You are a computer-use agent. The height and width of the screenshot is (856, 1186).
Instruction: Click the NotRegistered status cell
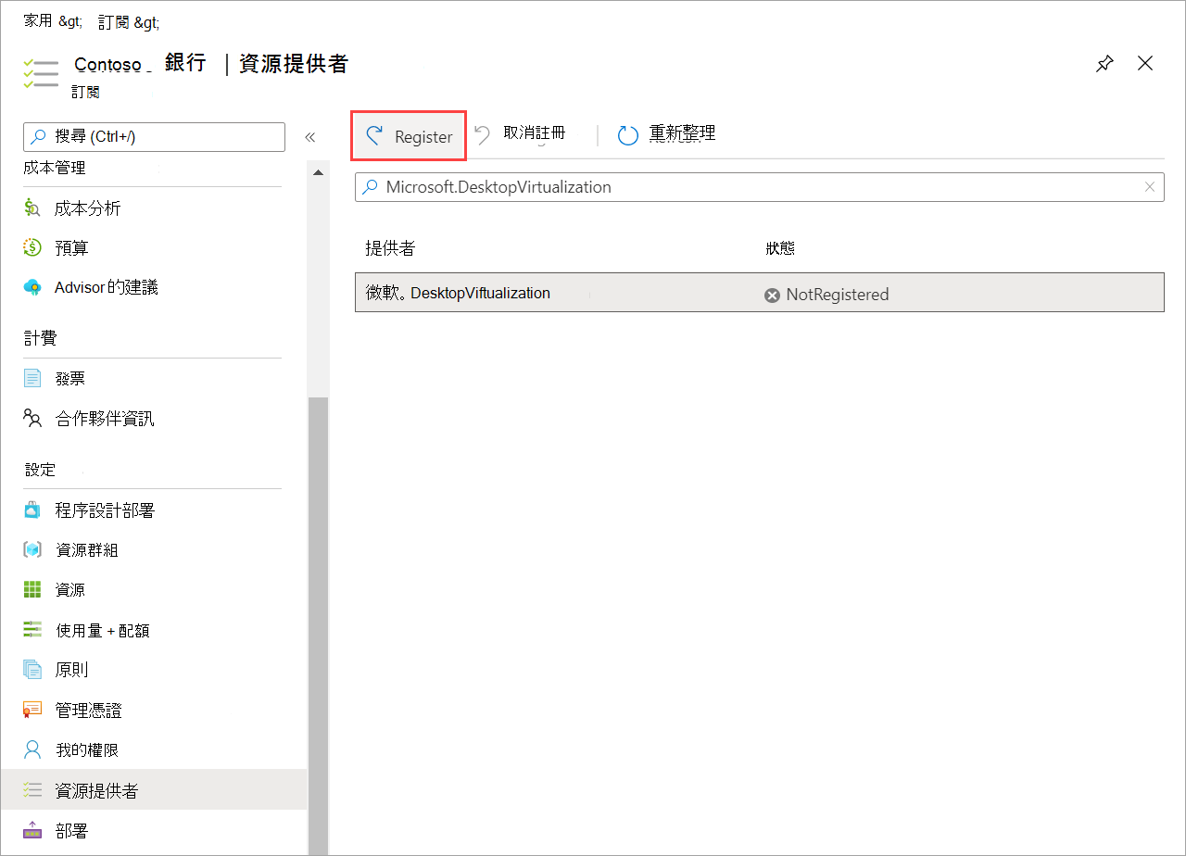coord(826,295)
